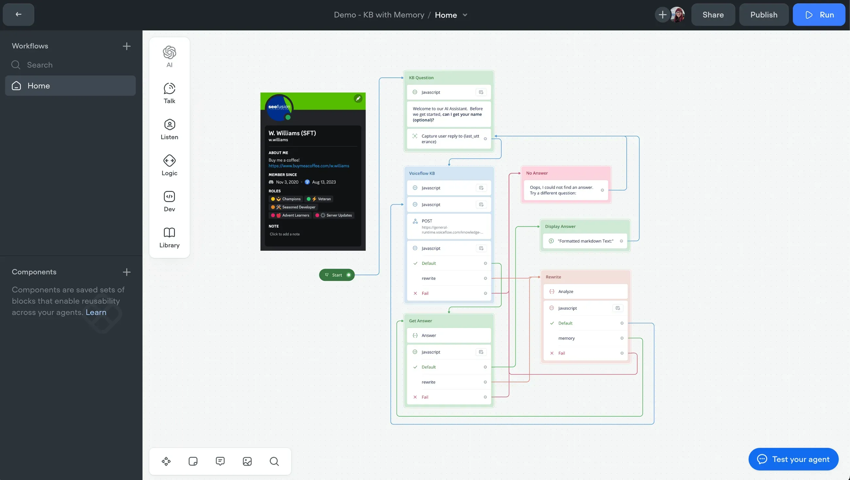Click the Publish button
Image resolution: width=850 pixels, height=480 pixels.
[x=764, y=15]
